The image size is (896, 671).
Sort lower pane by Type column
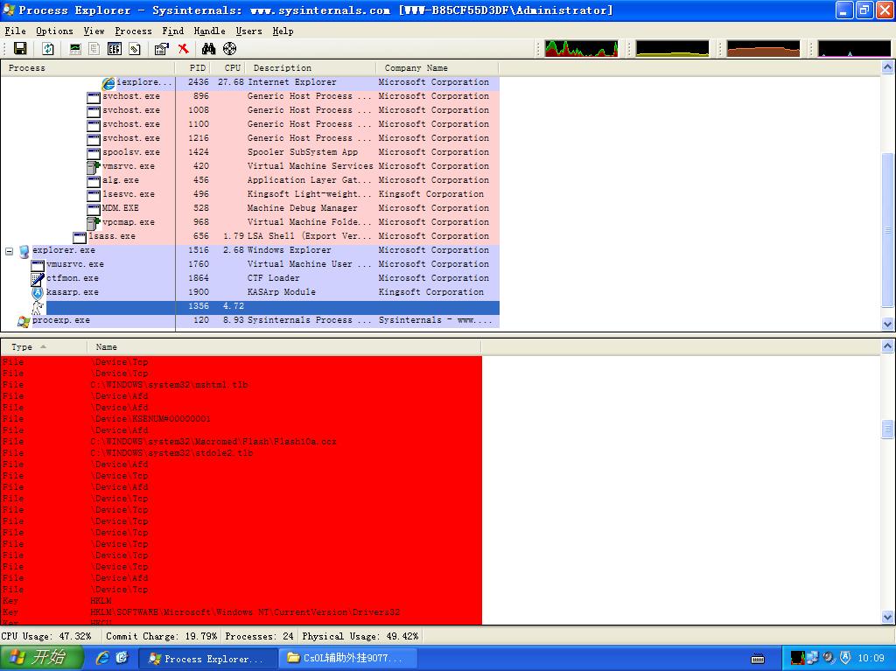click(x=44, y=347)
